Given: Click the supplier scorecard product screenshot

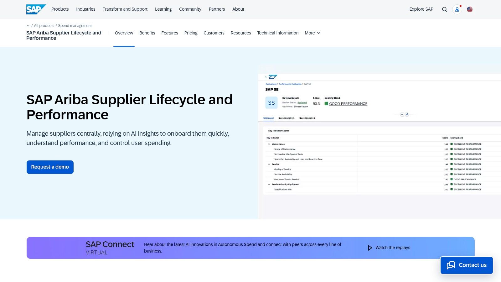Looking at the screenshot, I should pyautogui.click(x=380, y=143).
